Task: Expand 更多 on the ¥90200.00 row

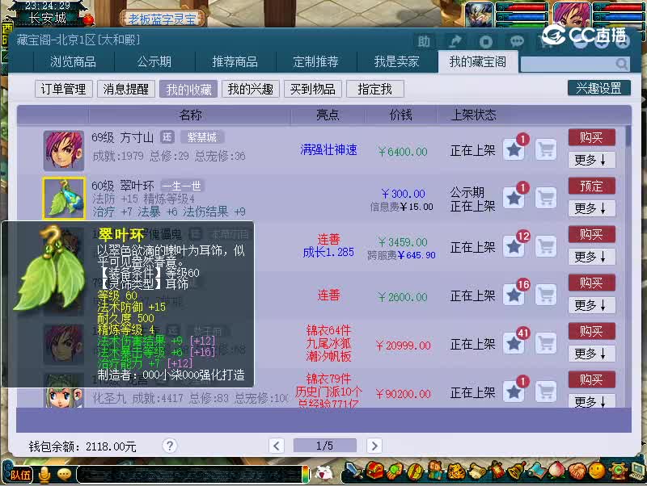Action: 591,400
